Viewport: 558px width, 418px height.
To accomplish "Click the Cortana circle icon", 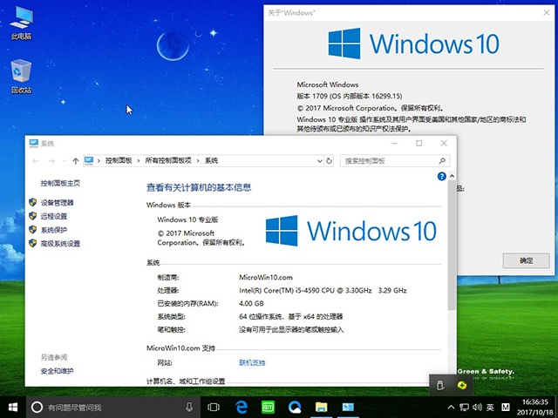I will [x=37, y=408].
